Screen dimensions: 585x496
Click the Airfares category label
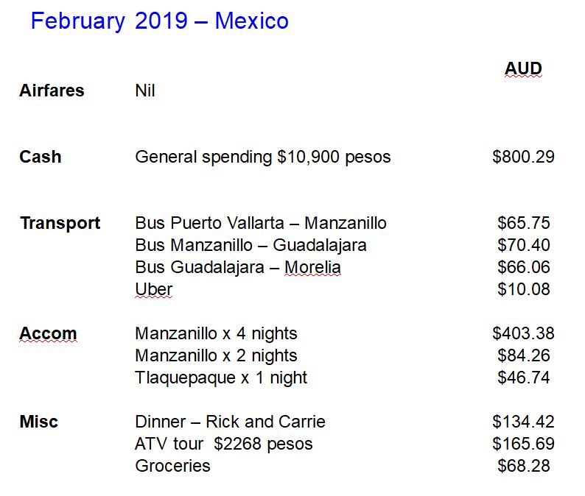click(x=52, y=91)
